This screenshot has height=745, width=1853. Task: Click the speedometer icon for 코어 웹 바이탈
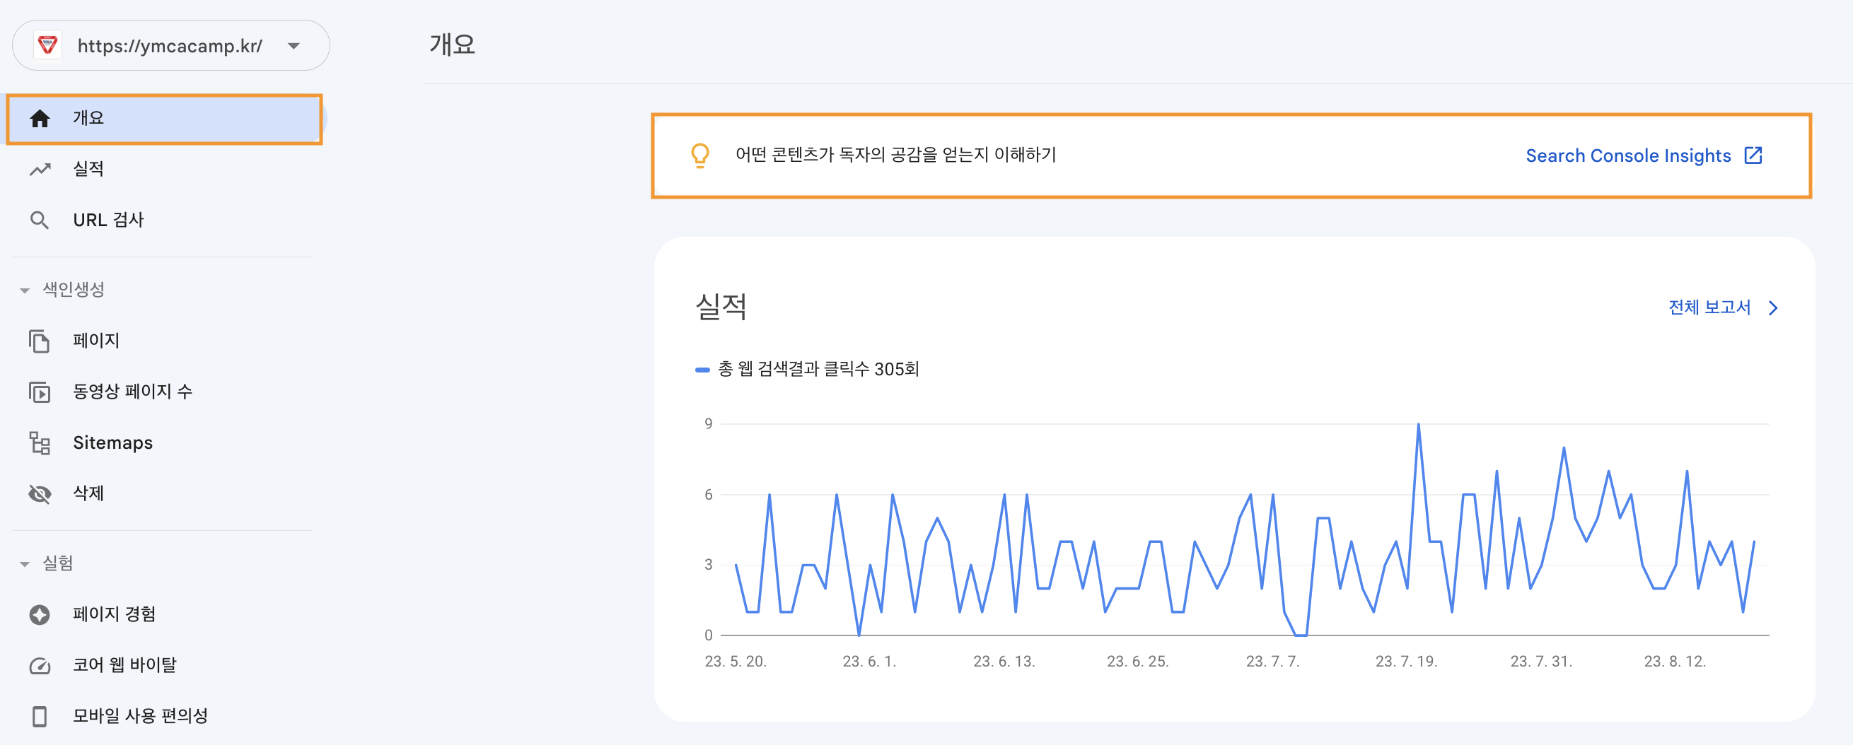40,666
